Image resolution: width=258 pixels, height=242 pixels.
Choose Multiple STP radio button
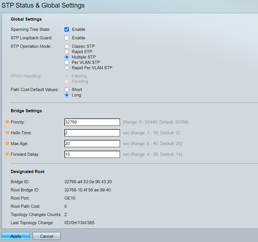click(67, 57)
